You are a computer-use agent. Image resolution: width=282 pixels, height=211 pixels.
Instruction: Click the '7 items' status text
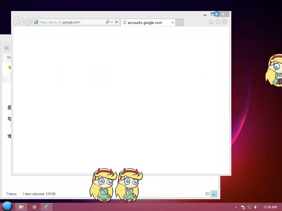11,194
